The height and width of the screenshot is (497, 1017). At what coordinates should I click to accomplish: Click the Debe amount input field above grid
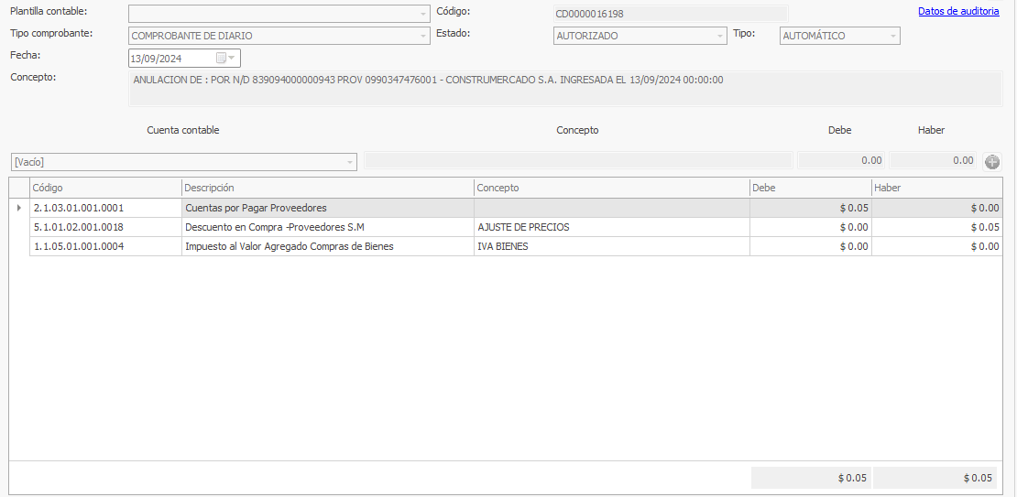(x=840, y=161)
